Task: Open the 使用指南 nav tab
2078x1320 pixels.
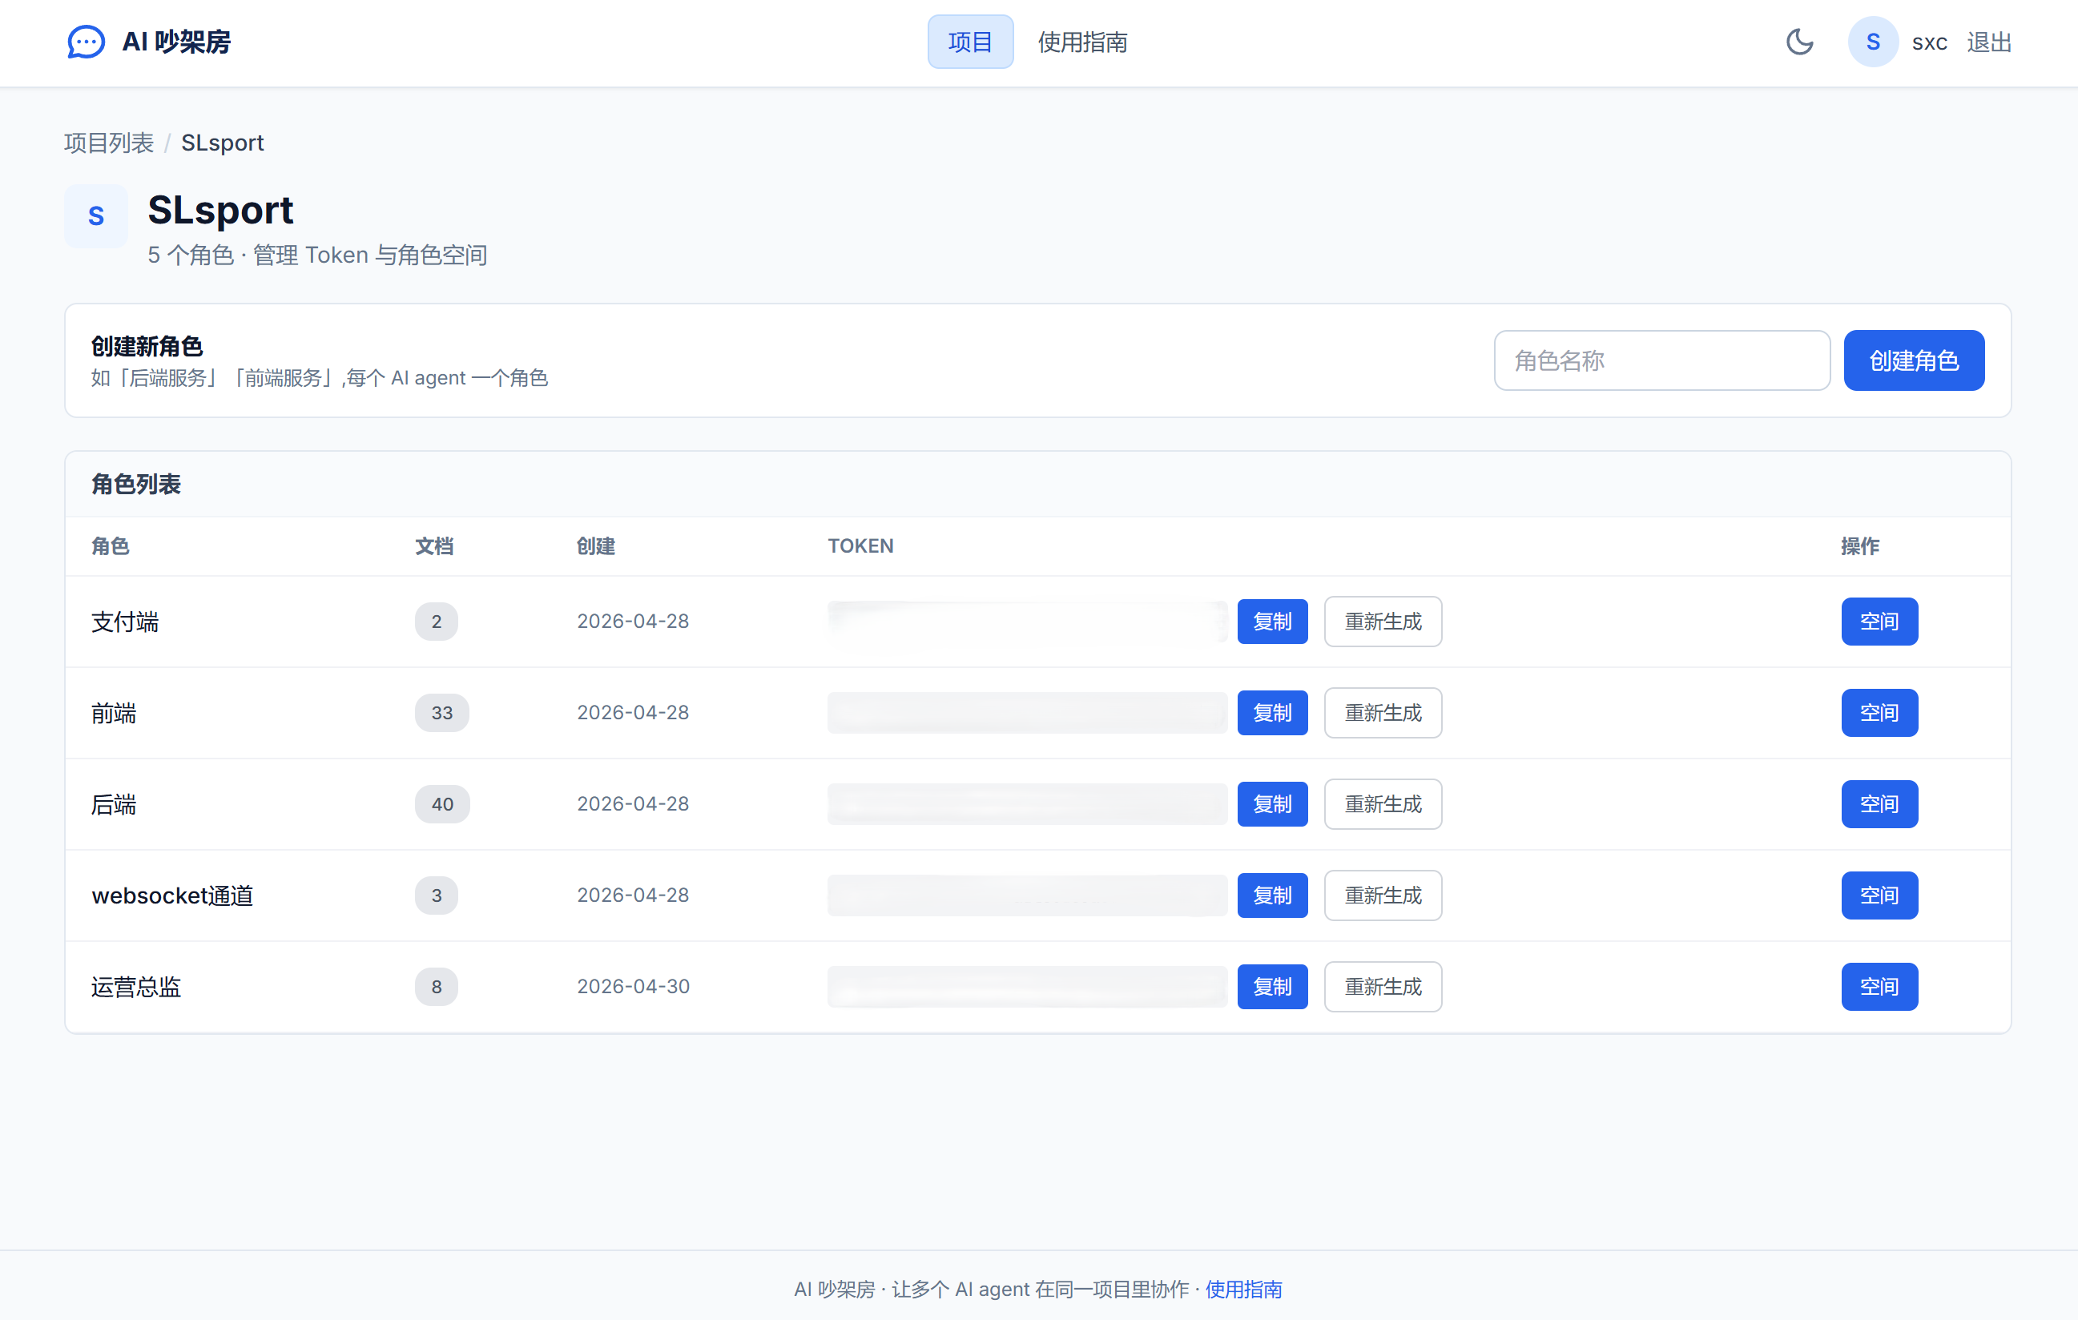Action: 1082,42
